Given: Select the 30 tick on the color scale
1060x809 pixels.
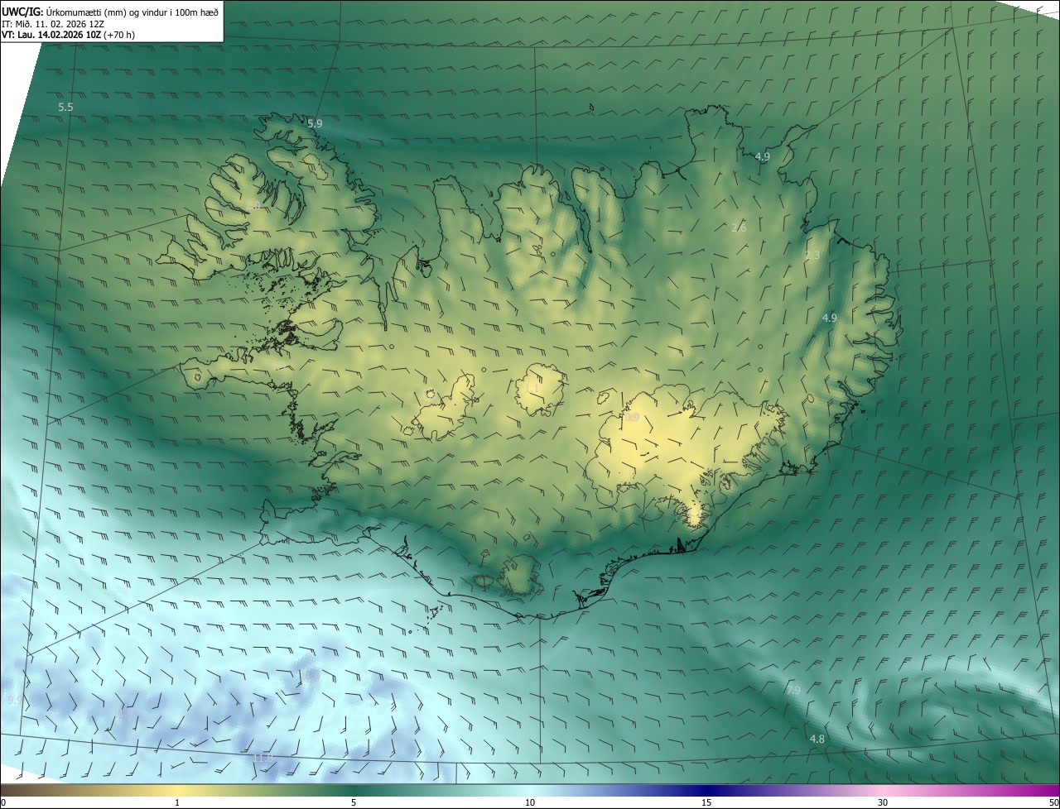Looking at the screenshot, I should [x=883, y=802].
